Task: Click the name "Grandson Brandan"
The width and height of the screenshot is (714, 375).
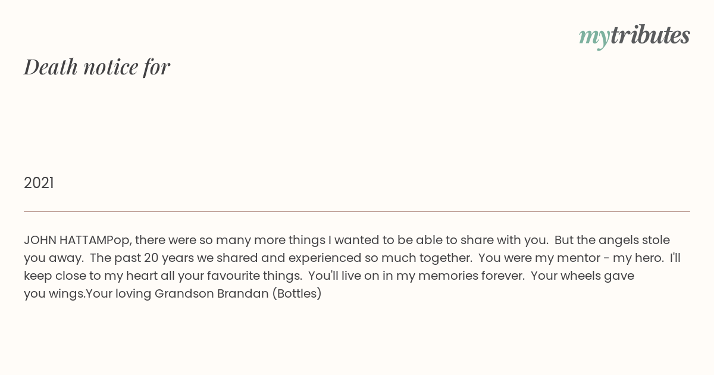Action: pos(212,293)
